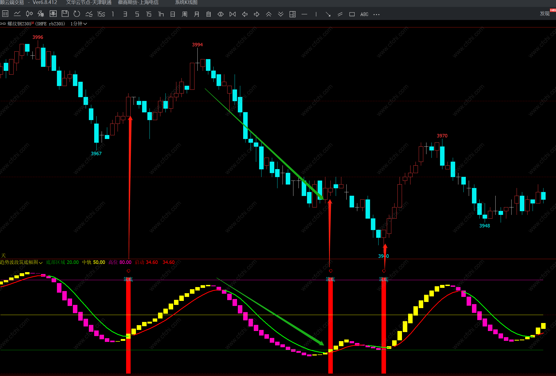Open the 发现 menu
Image resolution: width=556 pixels, height=376 pixels.
coord(544,14)
